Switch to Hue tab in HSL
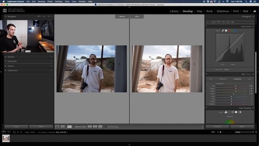259x146 pixels. [x=211, y=79]
